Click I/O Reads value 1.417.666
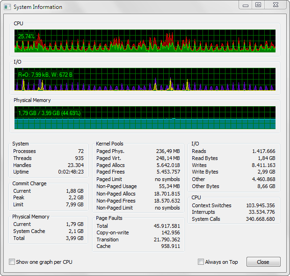The image size is (290, 276). coord(264,151)
